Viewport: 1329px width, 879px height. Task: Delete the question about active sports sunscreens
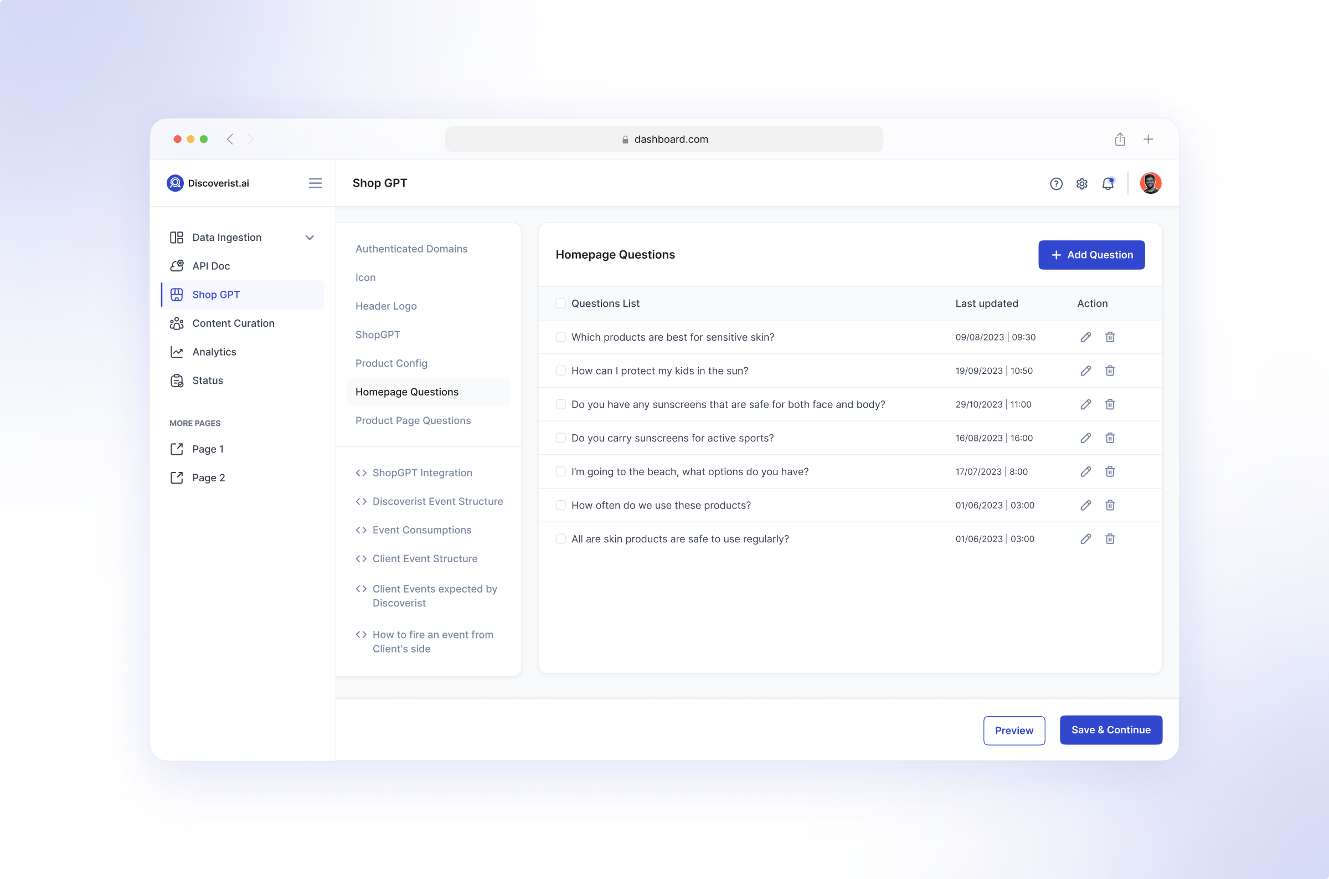[x=1110, y=438]
